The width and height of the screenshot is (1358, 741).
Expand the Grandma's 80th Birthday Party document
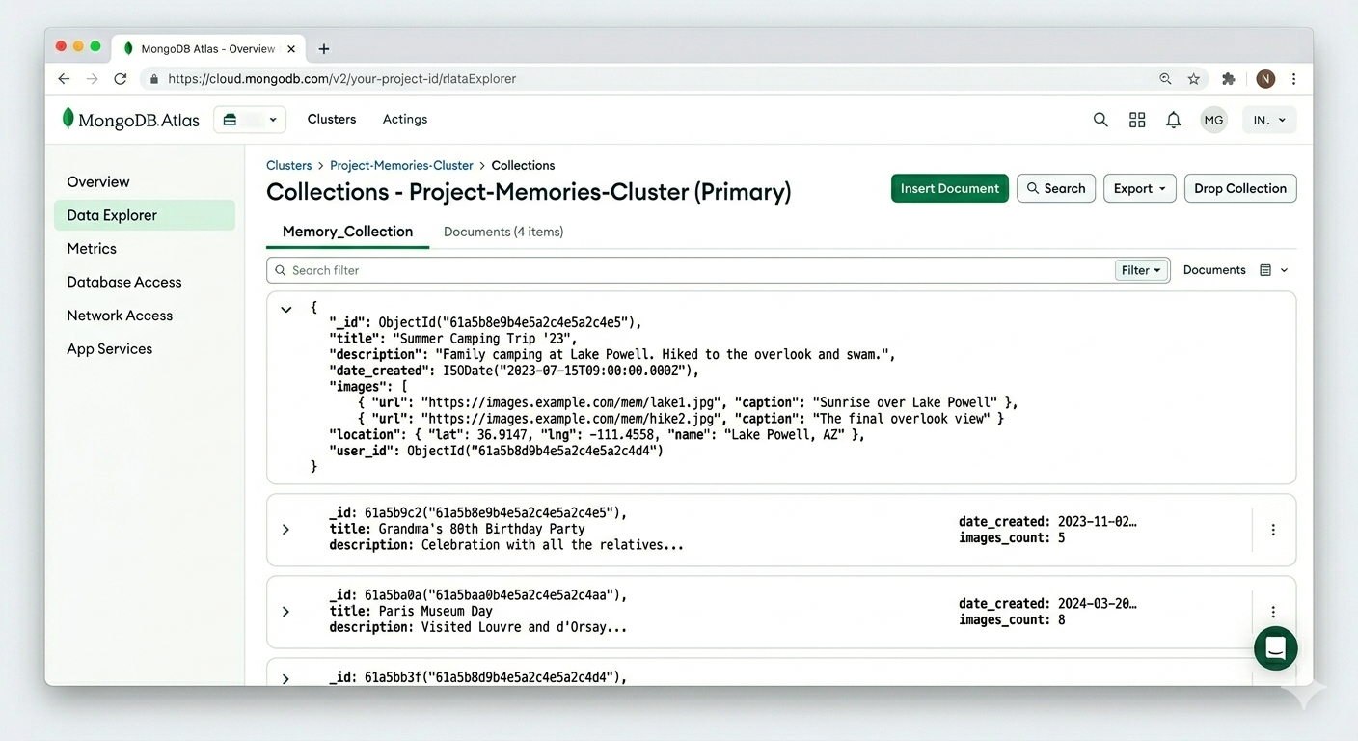[285, 530]
